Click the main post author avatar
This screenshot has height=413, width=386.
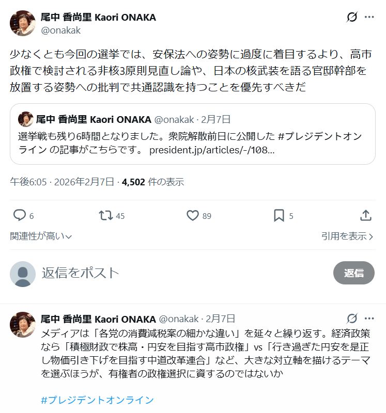23,23
